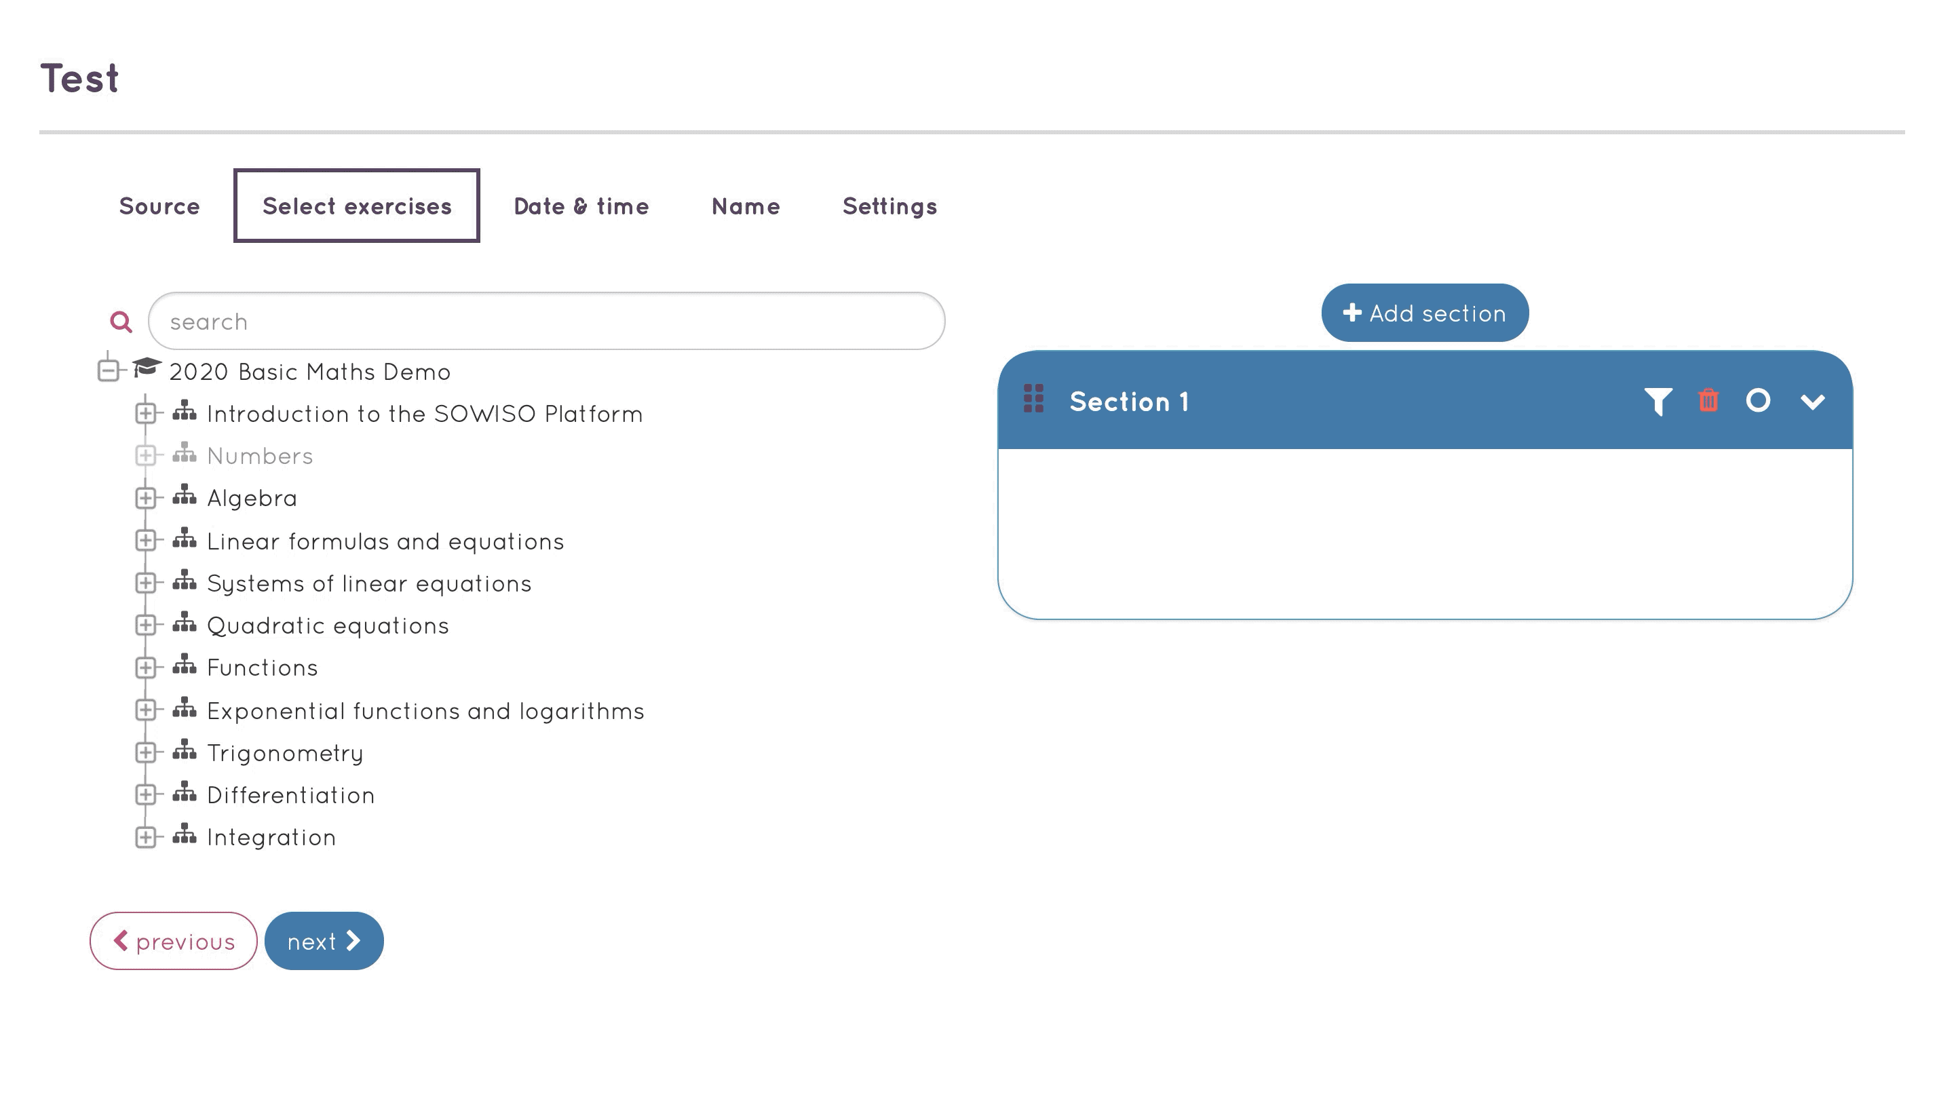Click the search input field

point(546,321)
